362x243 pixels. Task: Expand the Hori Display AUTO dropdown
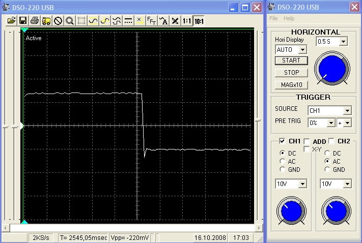302,50
